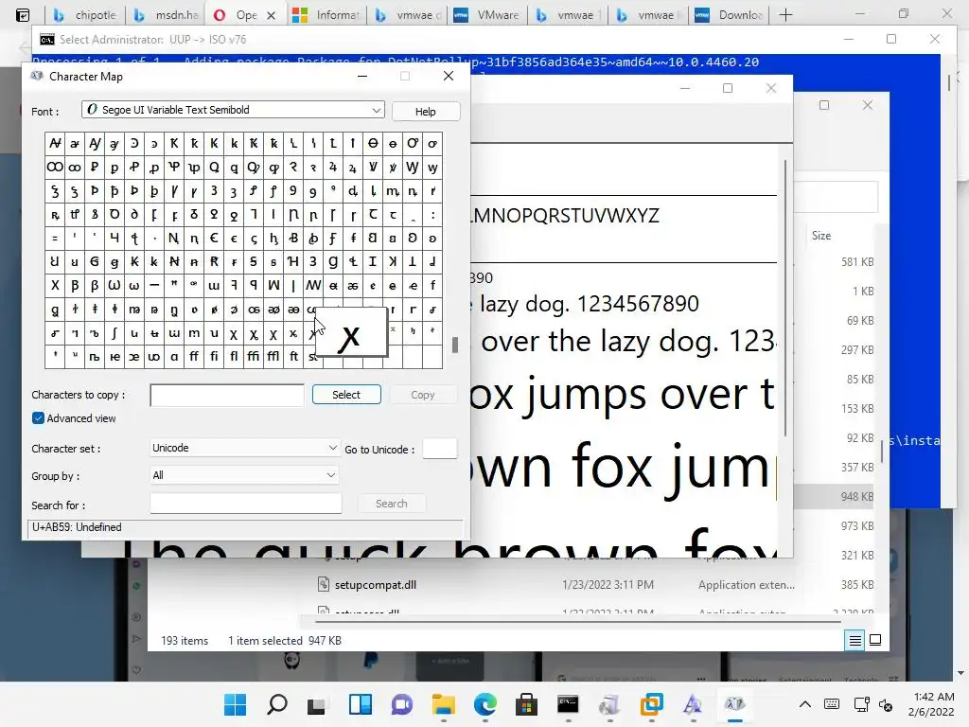Open the muted volume tray icon

(x=886, y=704)
